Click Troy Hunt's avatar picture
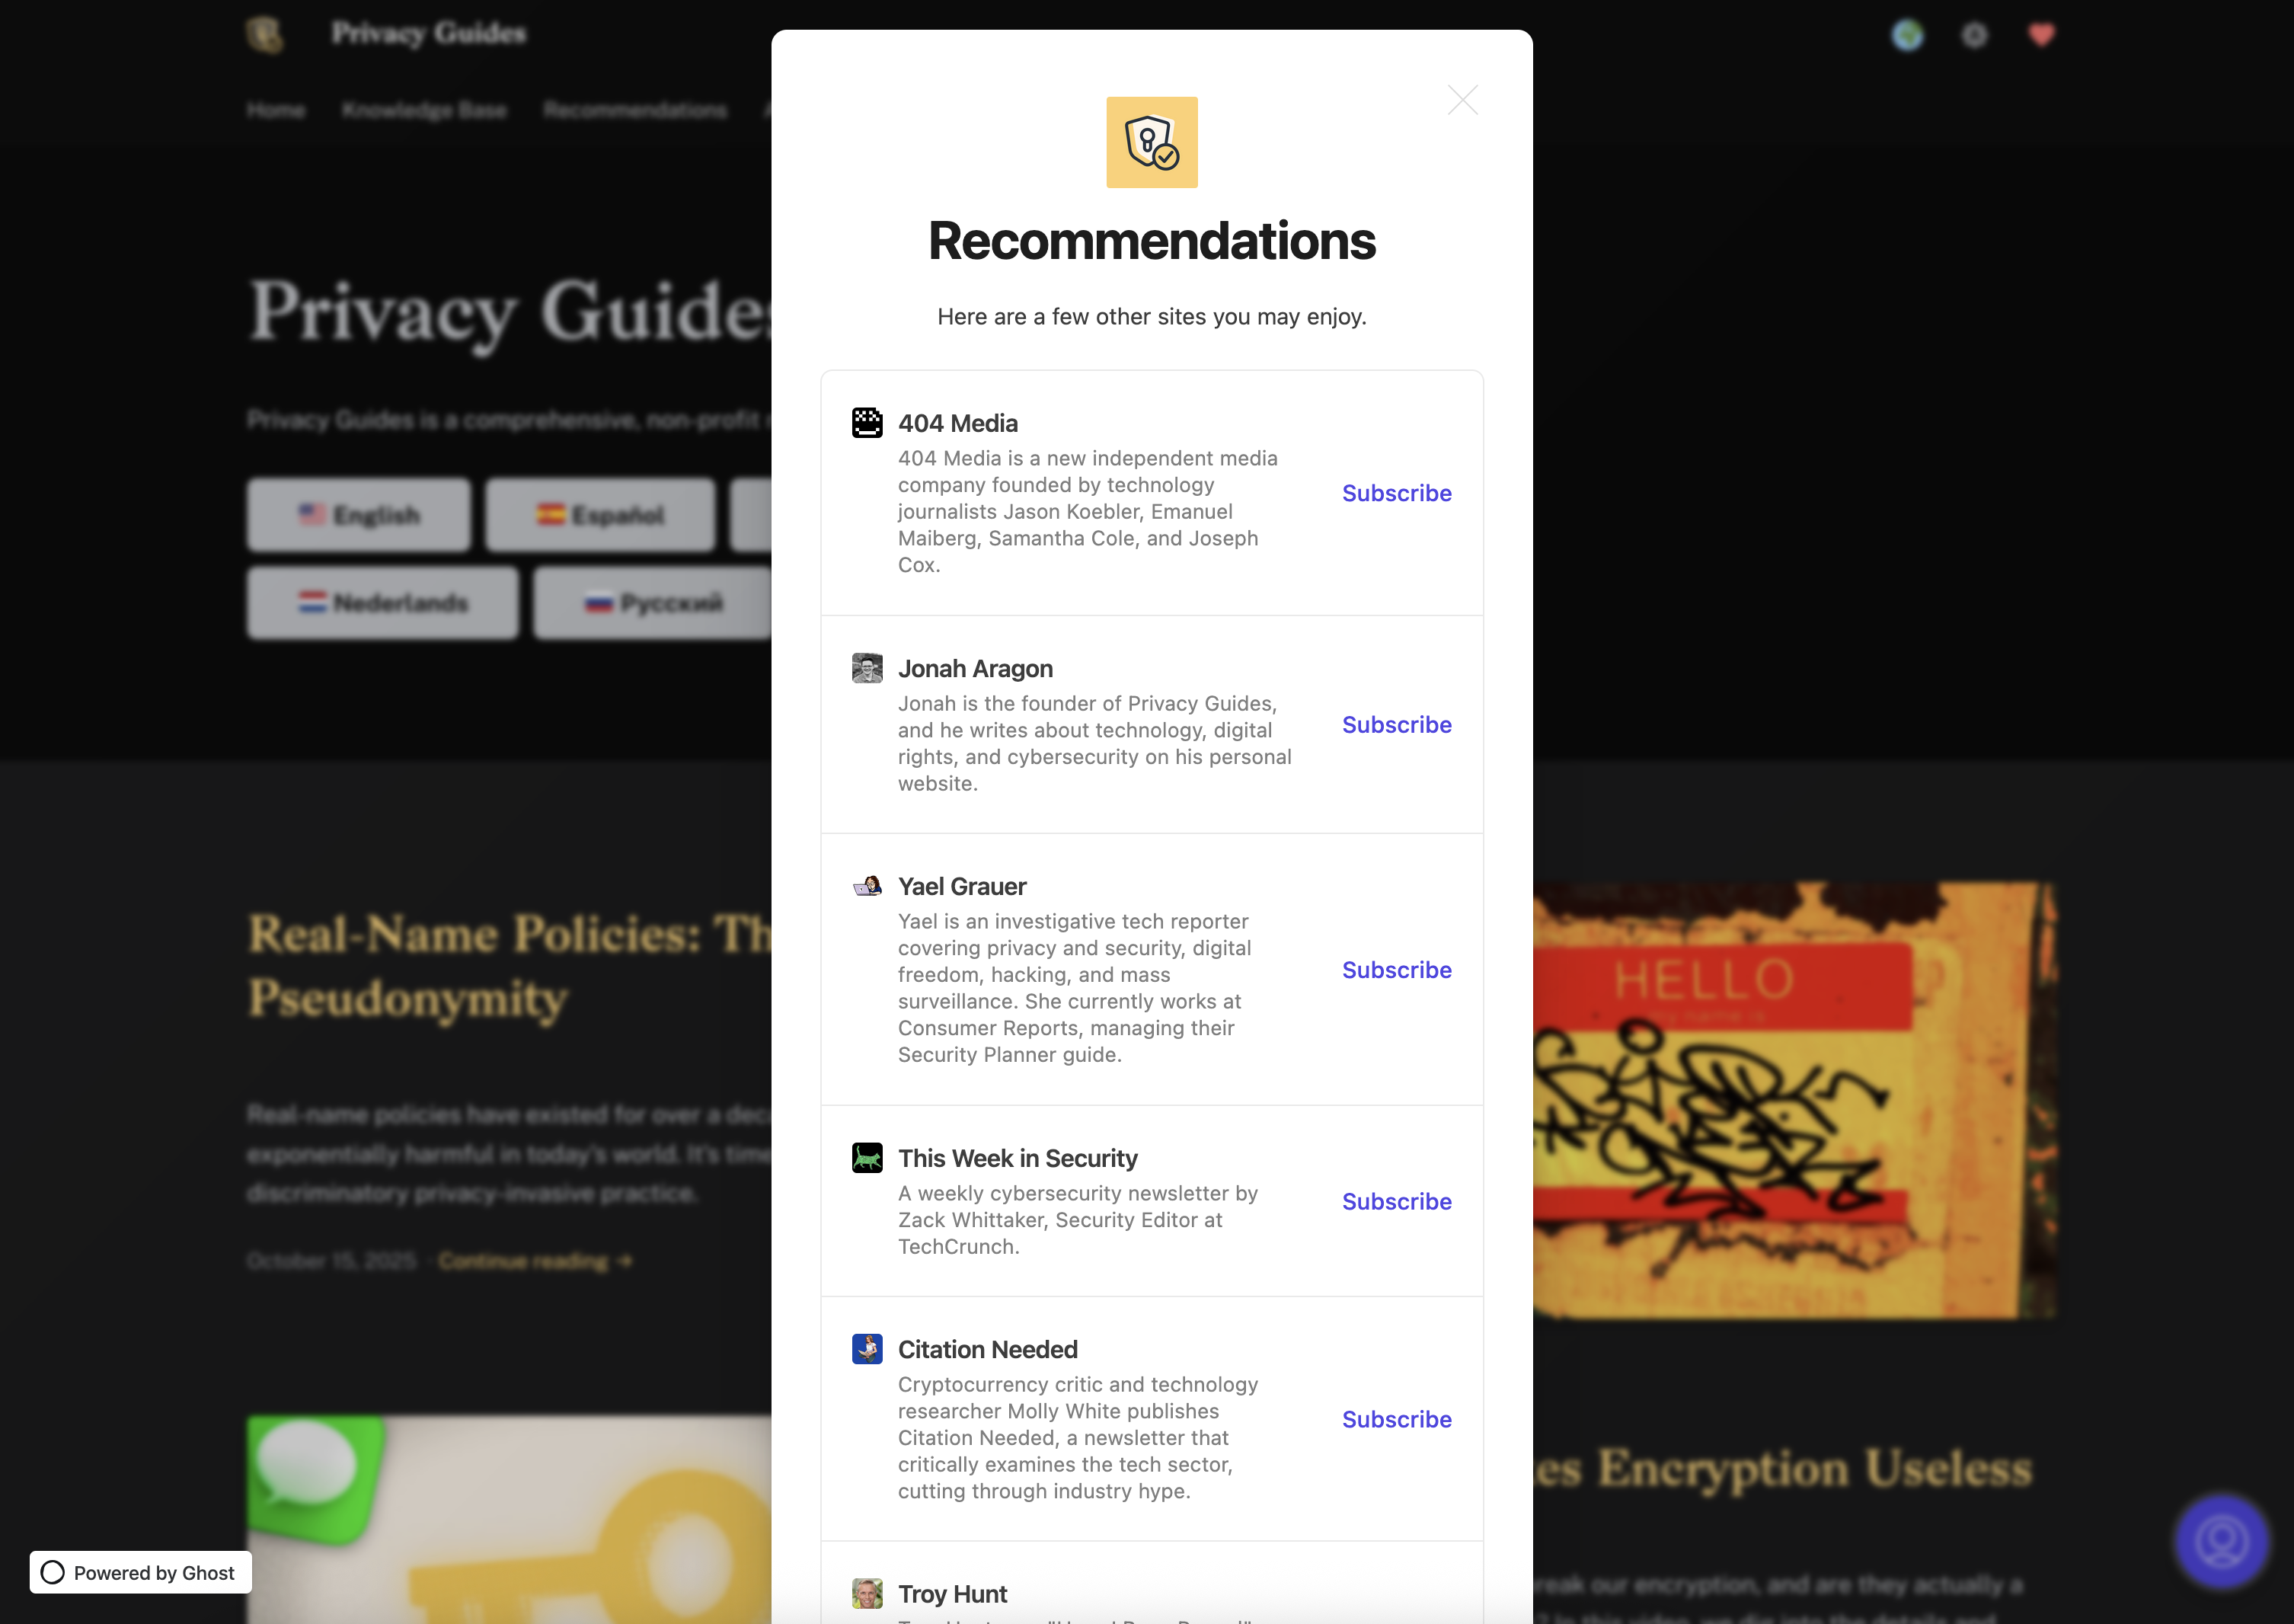This screenshot has height=1624, width=2294. pos(867,1593)
